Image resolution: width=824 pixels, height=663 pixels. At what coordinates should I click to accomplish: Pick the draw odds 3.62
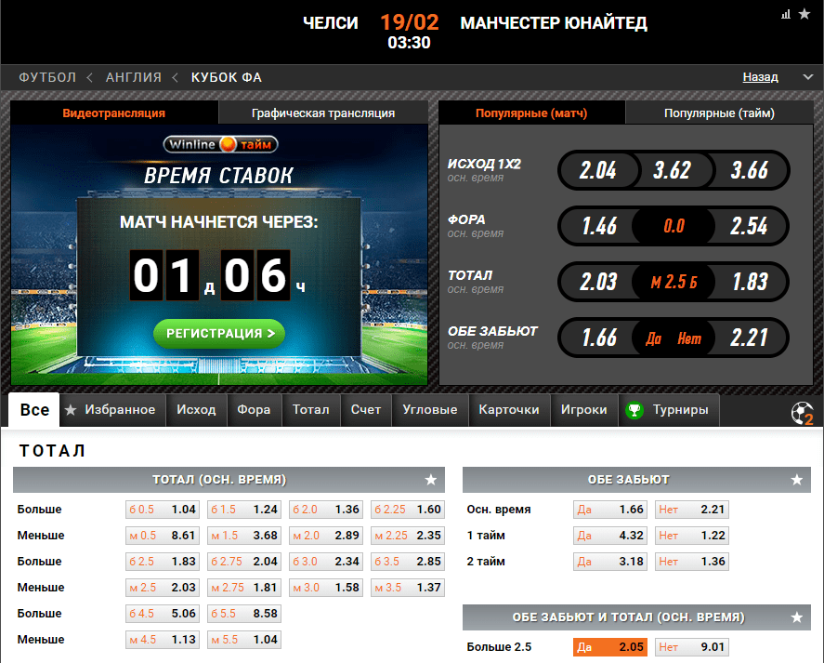[x=673, y=170]
